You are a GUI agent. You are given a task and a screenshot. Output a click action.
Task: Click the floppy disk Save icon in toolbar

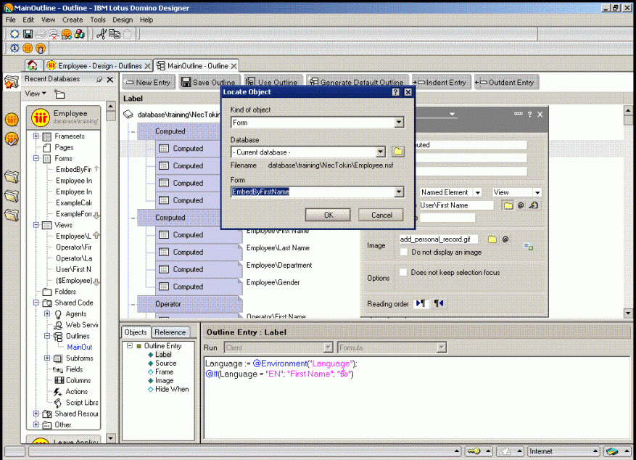[x=28, y=34]
